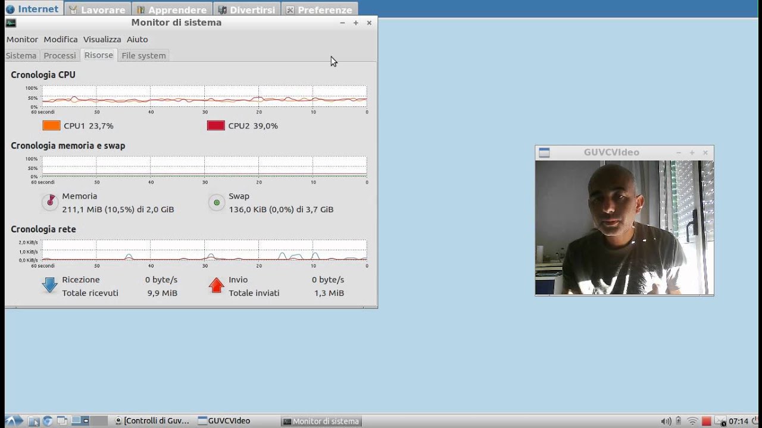Screen dimensions: 762x428
Task: Open the Lavorare top panel menu
Action: [x=96, y=10]
